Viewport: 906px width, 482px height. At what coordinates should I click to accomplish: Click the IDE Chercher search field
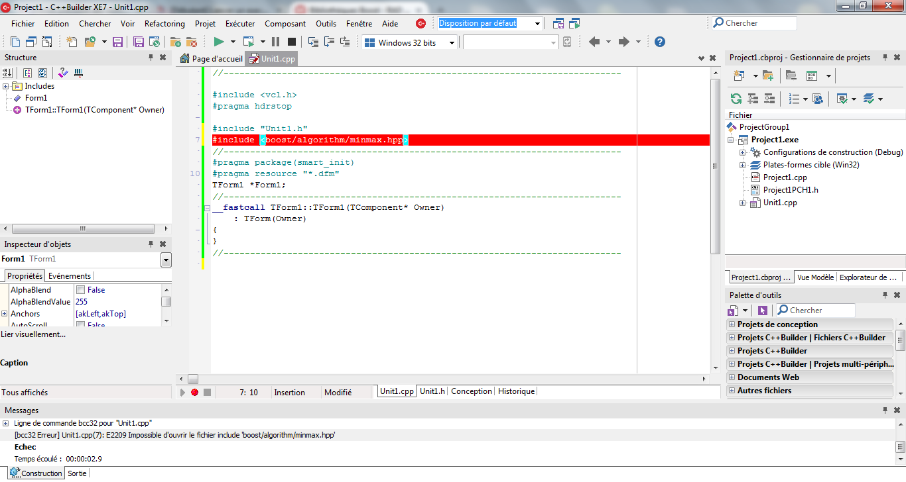tap(753, 23)
